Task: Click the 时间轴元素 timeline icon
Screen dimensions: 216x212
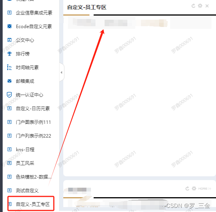Action: [9, 67]
